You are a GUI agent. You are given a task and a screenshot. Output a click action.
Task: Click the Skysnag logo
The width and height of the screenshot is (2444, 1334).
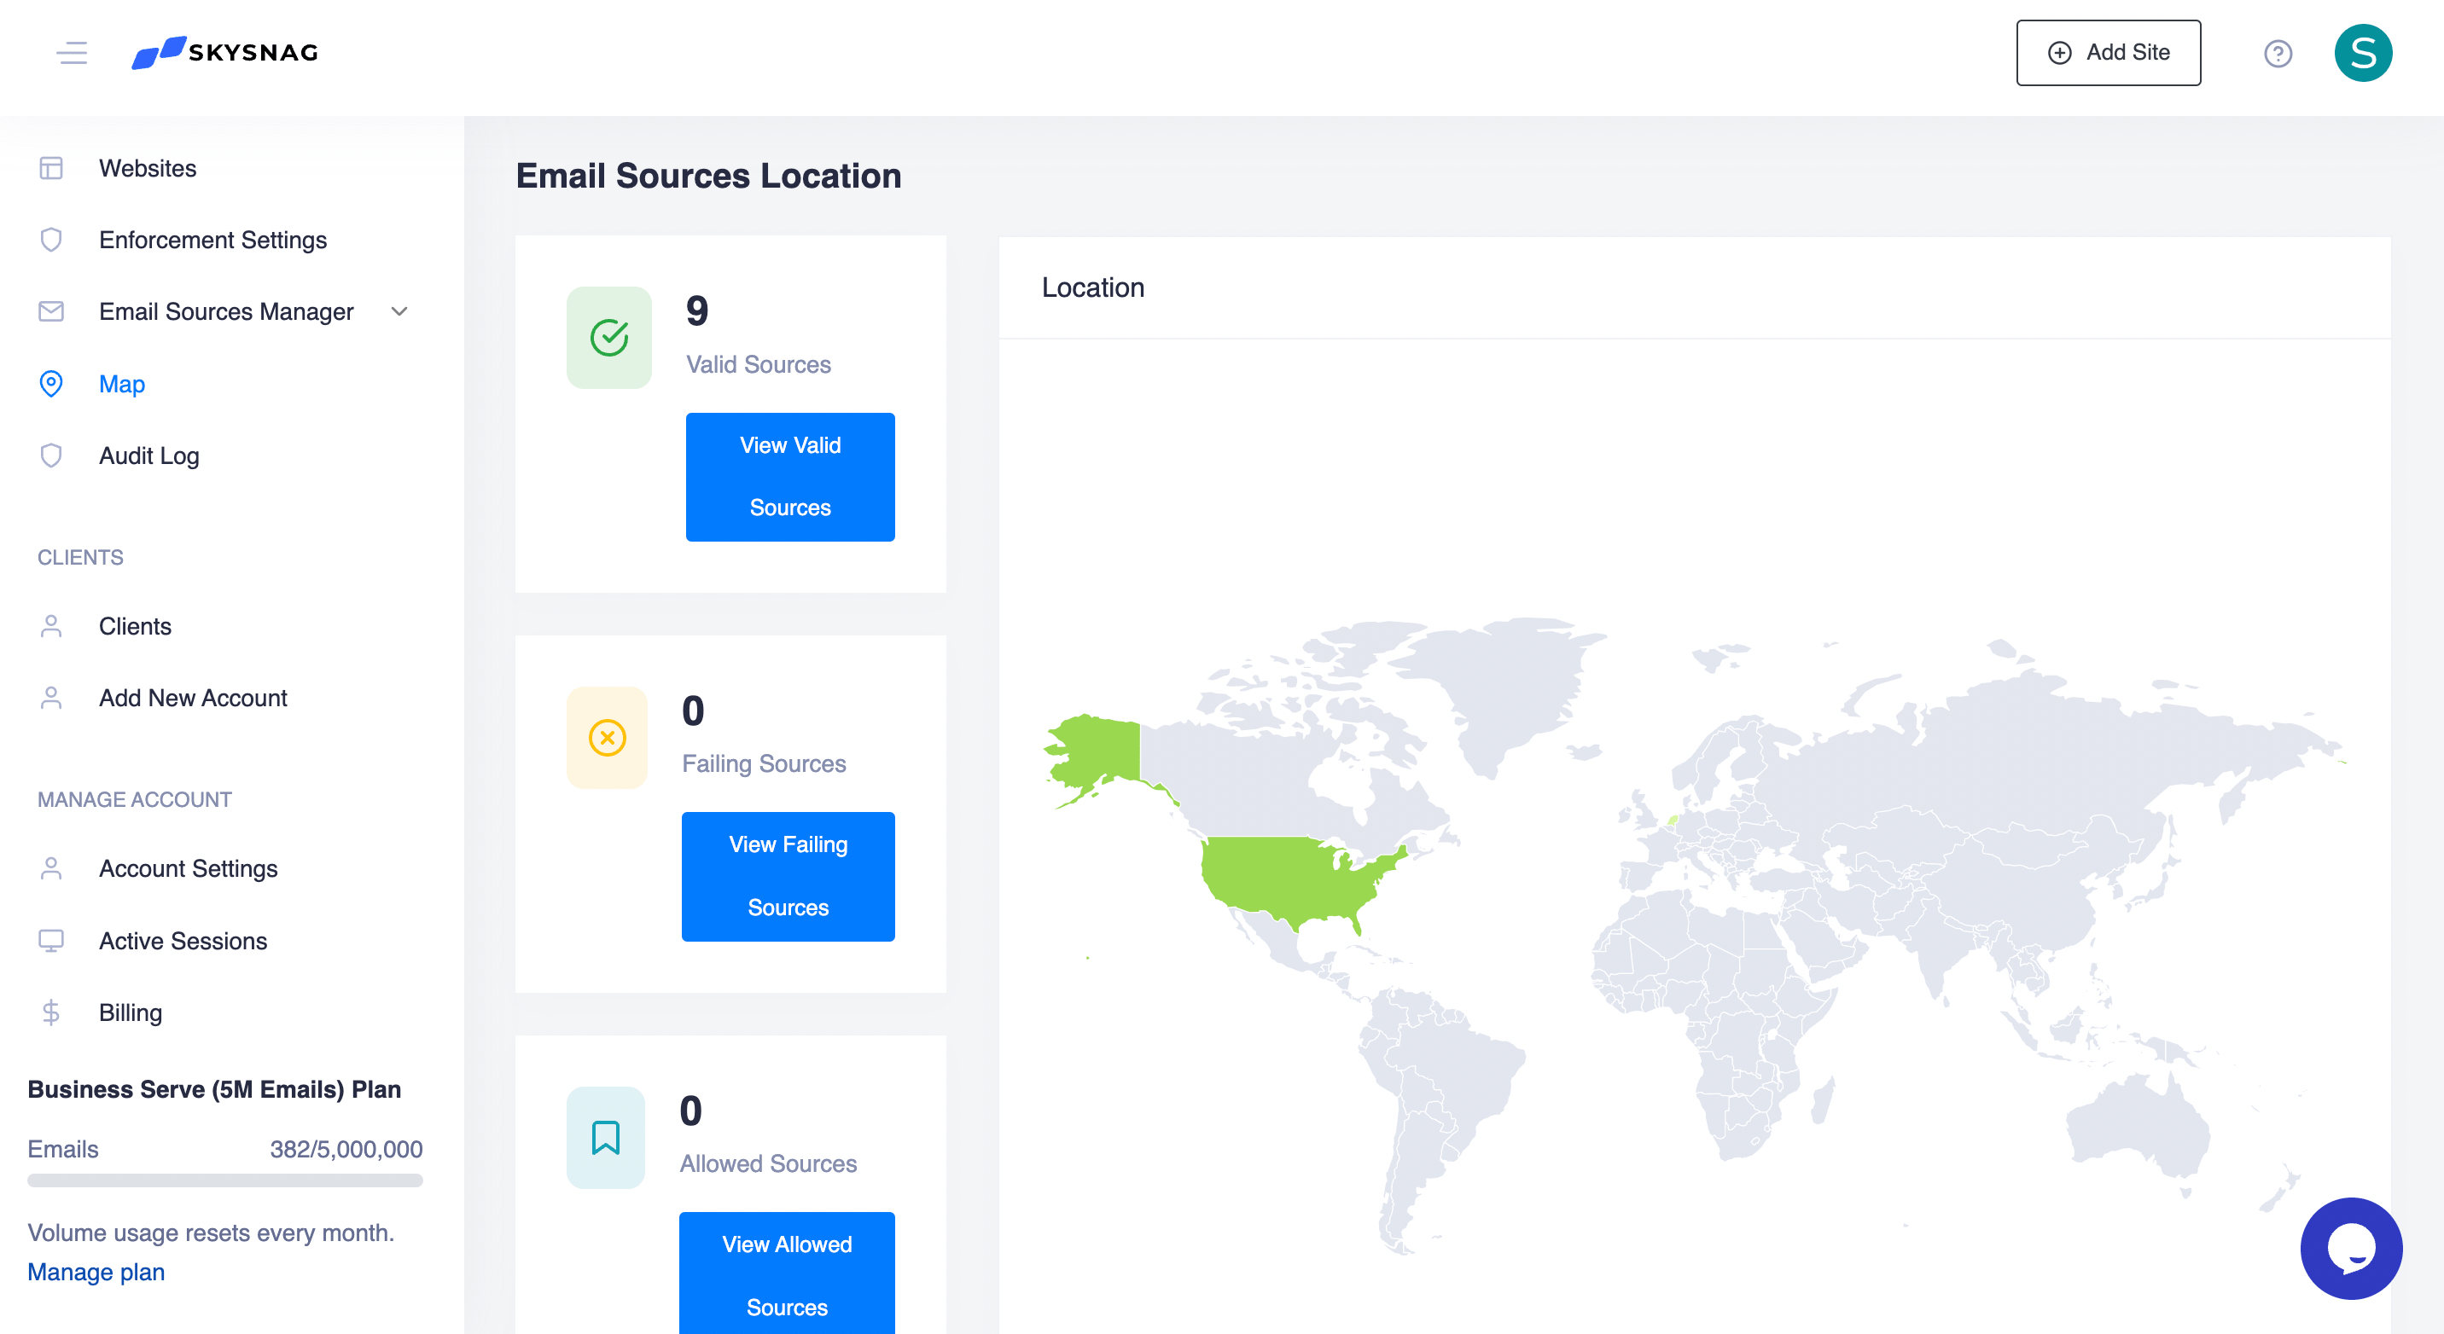point(226,53)
